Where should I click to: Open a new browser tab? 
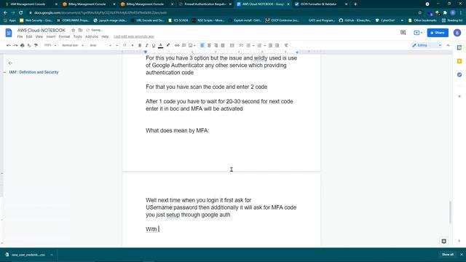[x=355, y=4]
